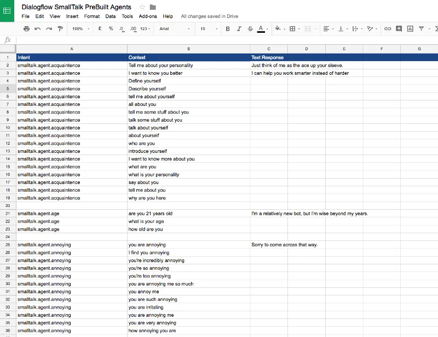Click the Undo arrow icon
The image size is (438, 337).
[x=38, y=28]
